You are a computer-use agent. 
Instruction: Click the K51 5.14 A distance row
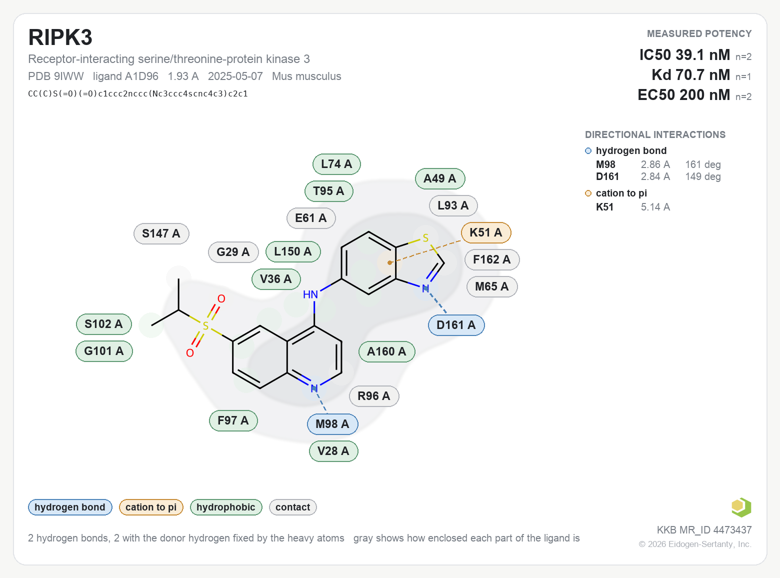tap(633, 207)
